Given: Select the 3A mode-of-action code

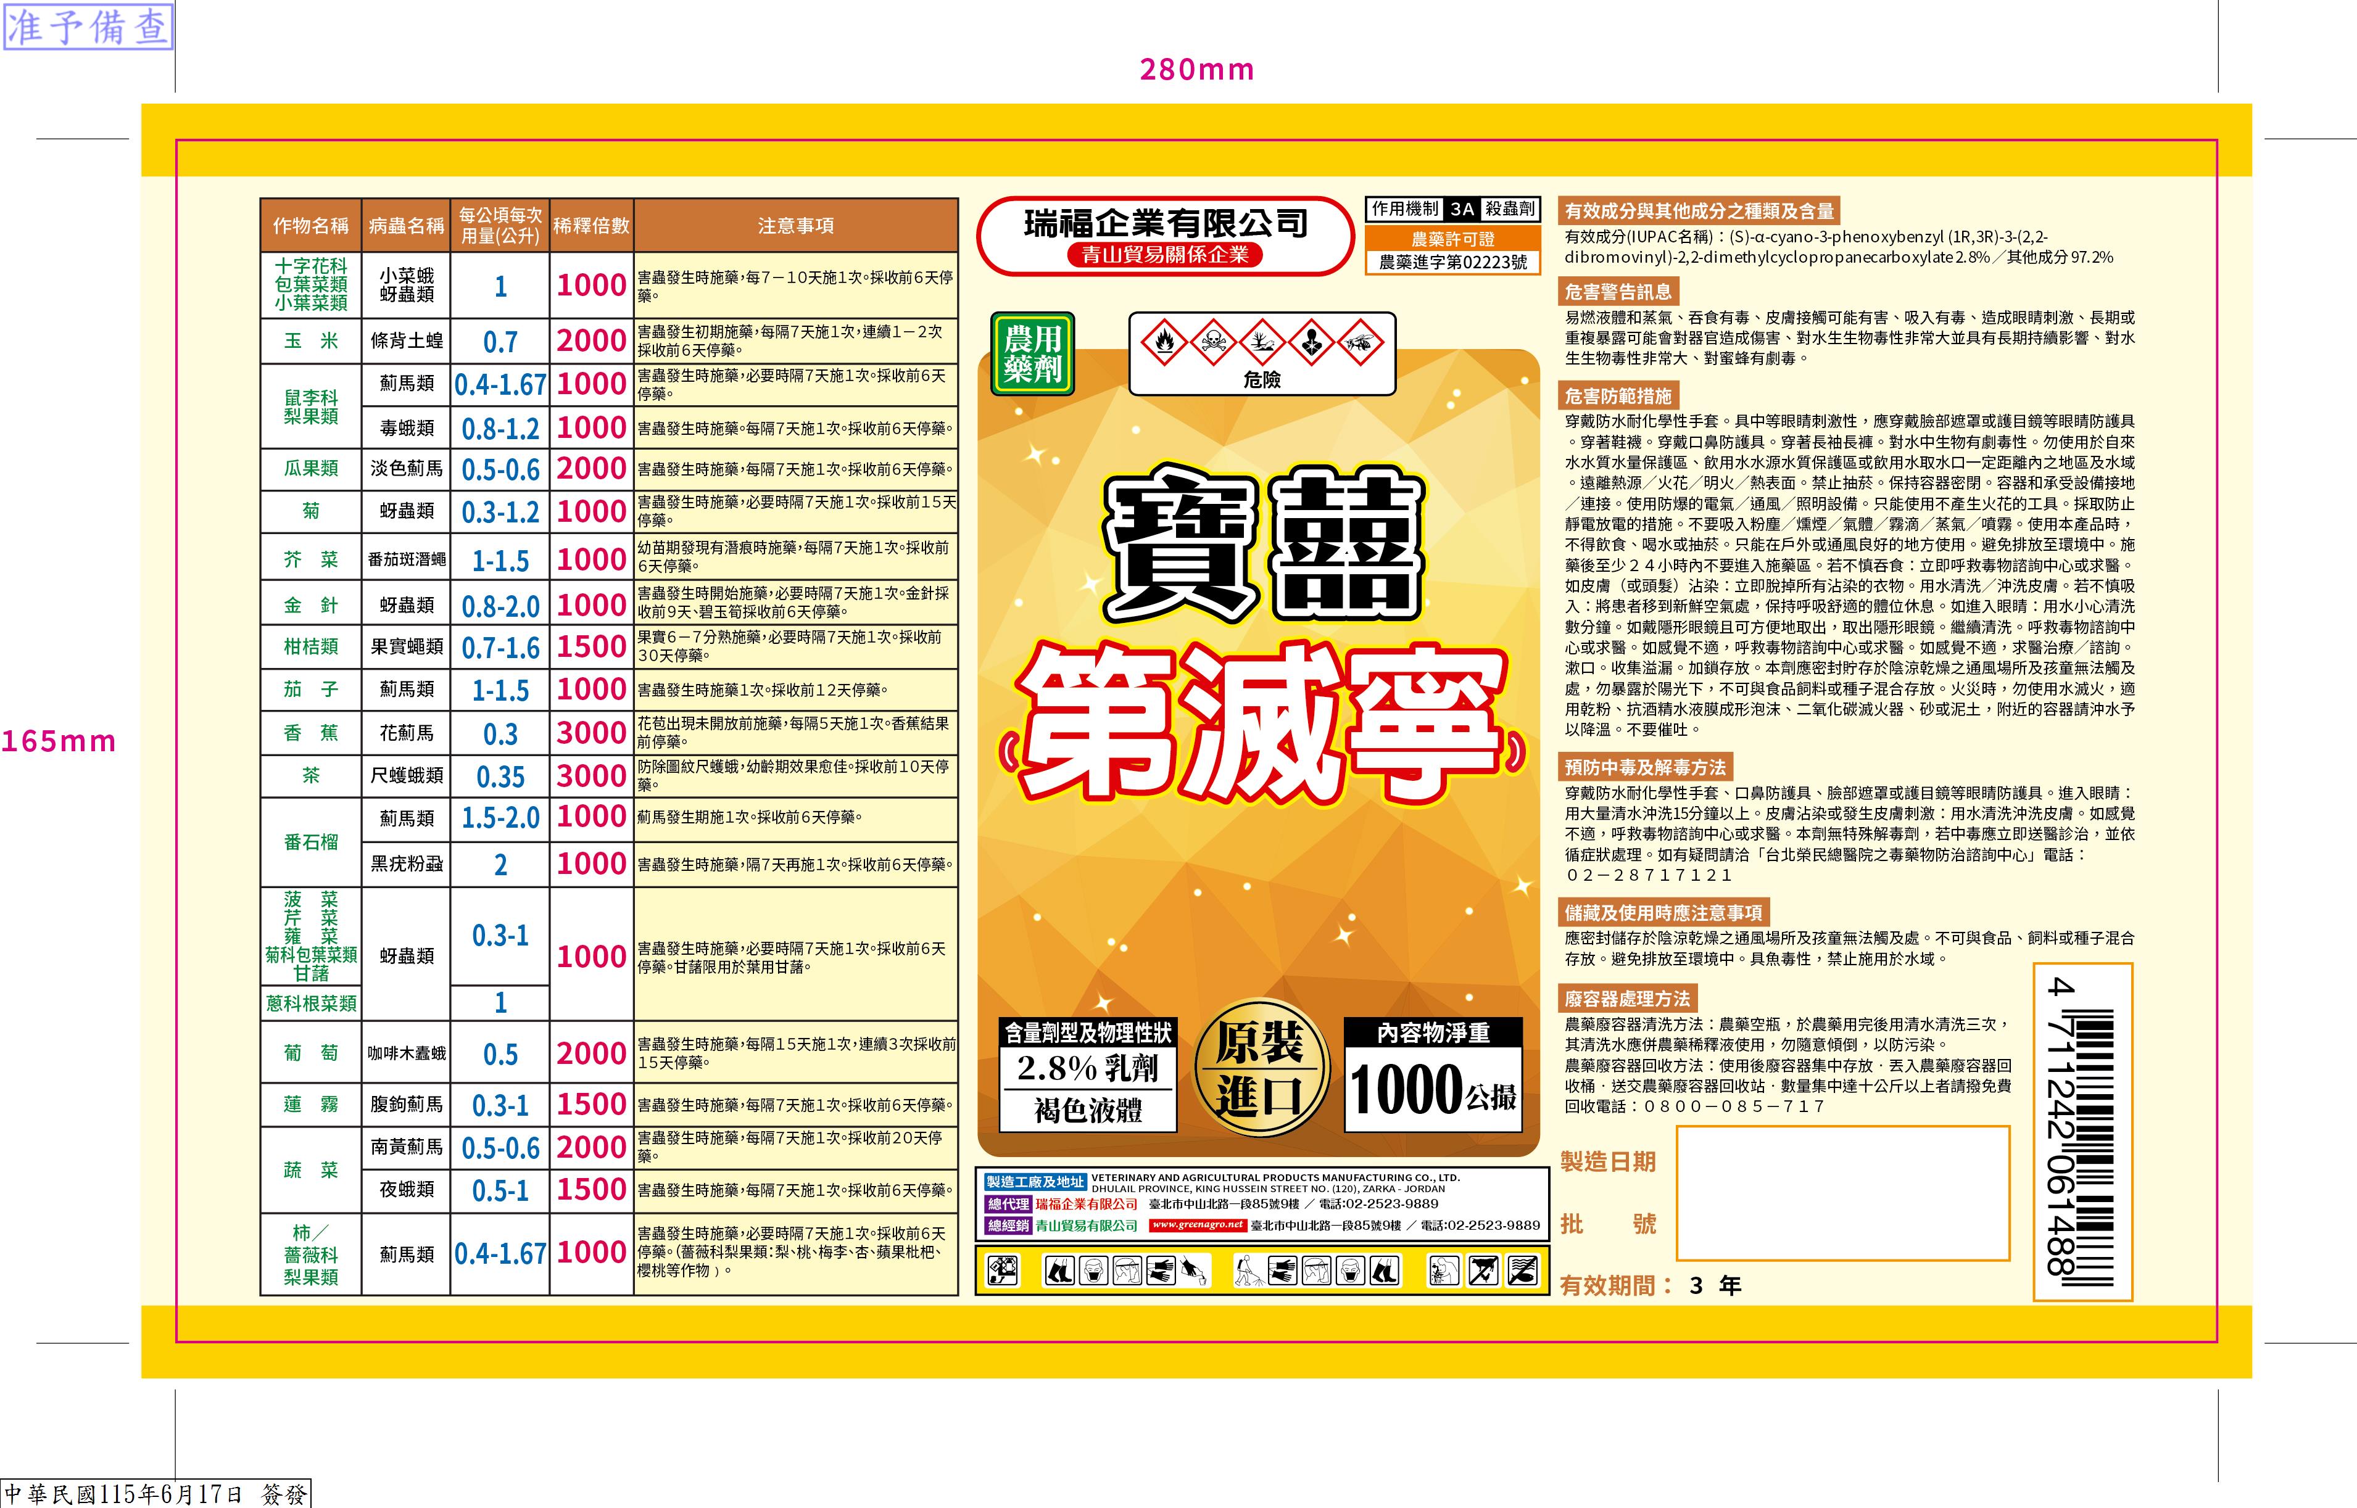Looking at the screenshot, I should (x=1462, y=208).
